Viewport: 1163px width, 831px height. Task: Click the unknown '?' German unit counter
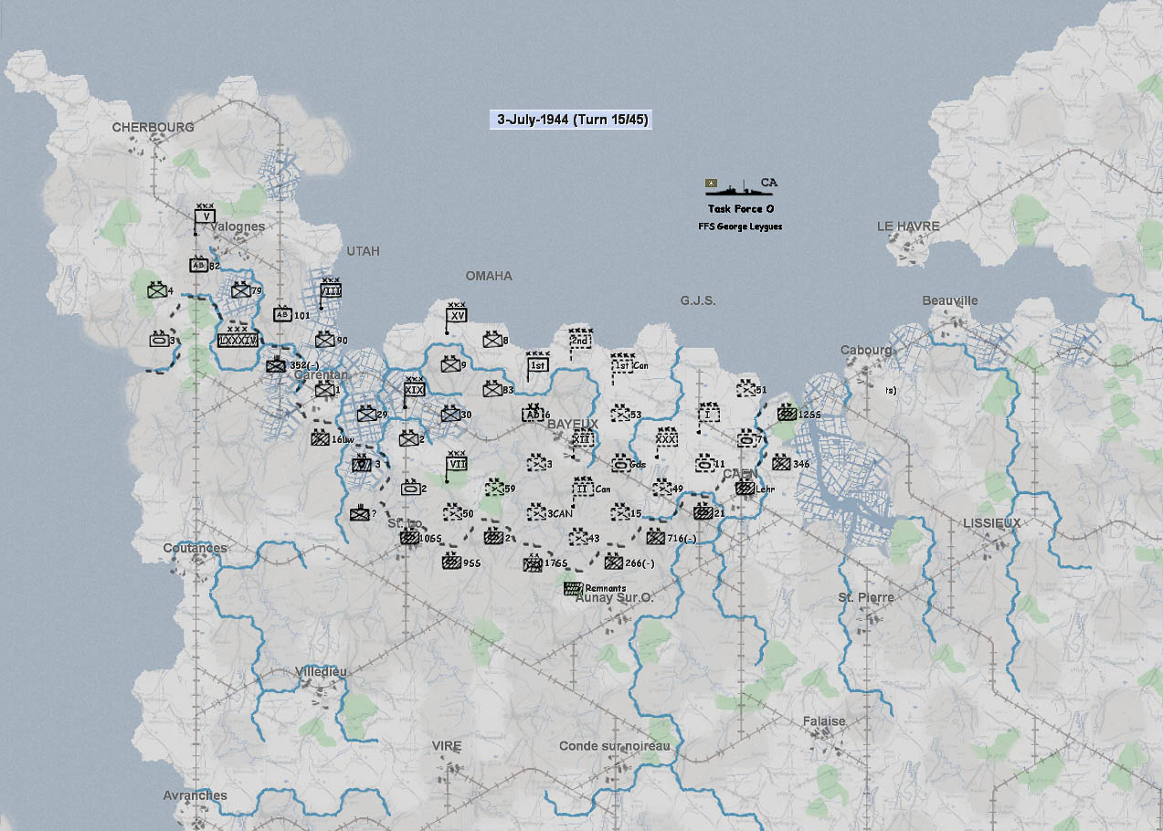point(360,514)
